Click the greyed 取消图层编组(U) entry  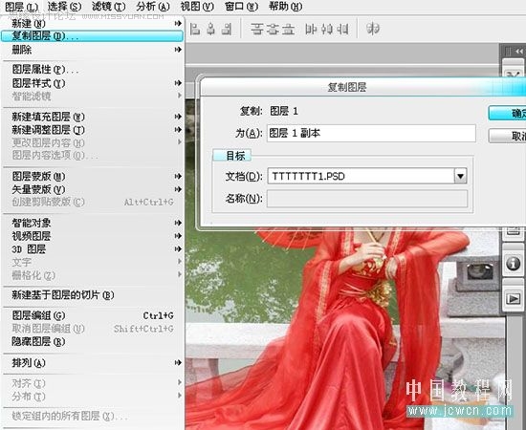click(x=92, y=329)
